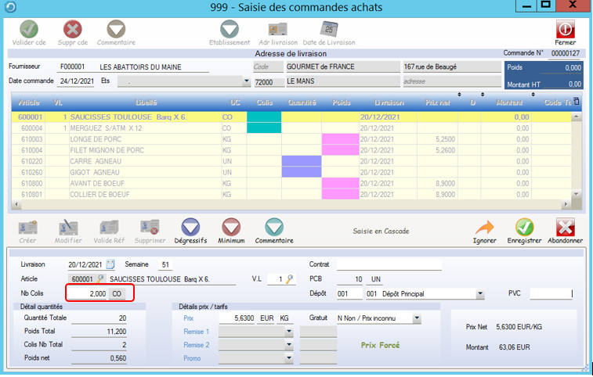
Task: Click the Ignorer orange arrow icon
Action: coord(485,227)
